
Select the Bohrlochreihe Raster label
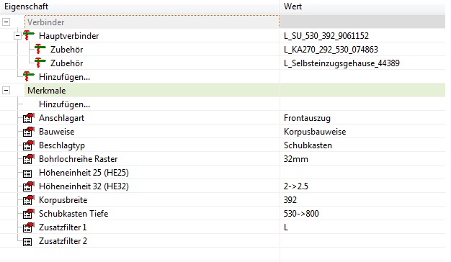79,159
